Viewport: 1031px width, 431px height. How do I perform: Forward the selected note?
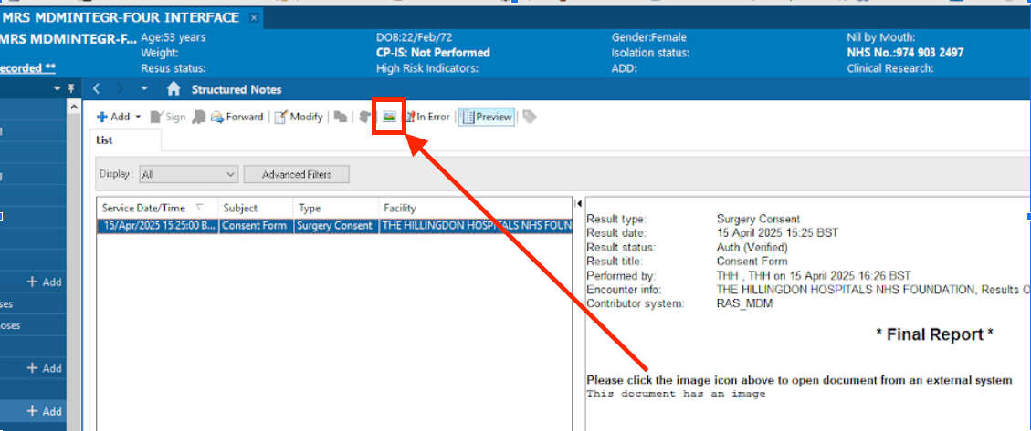point(237,117)
